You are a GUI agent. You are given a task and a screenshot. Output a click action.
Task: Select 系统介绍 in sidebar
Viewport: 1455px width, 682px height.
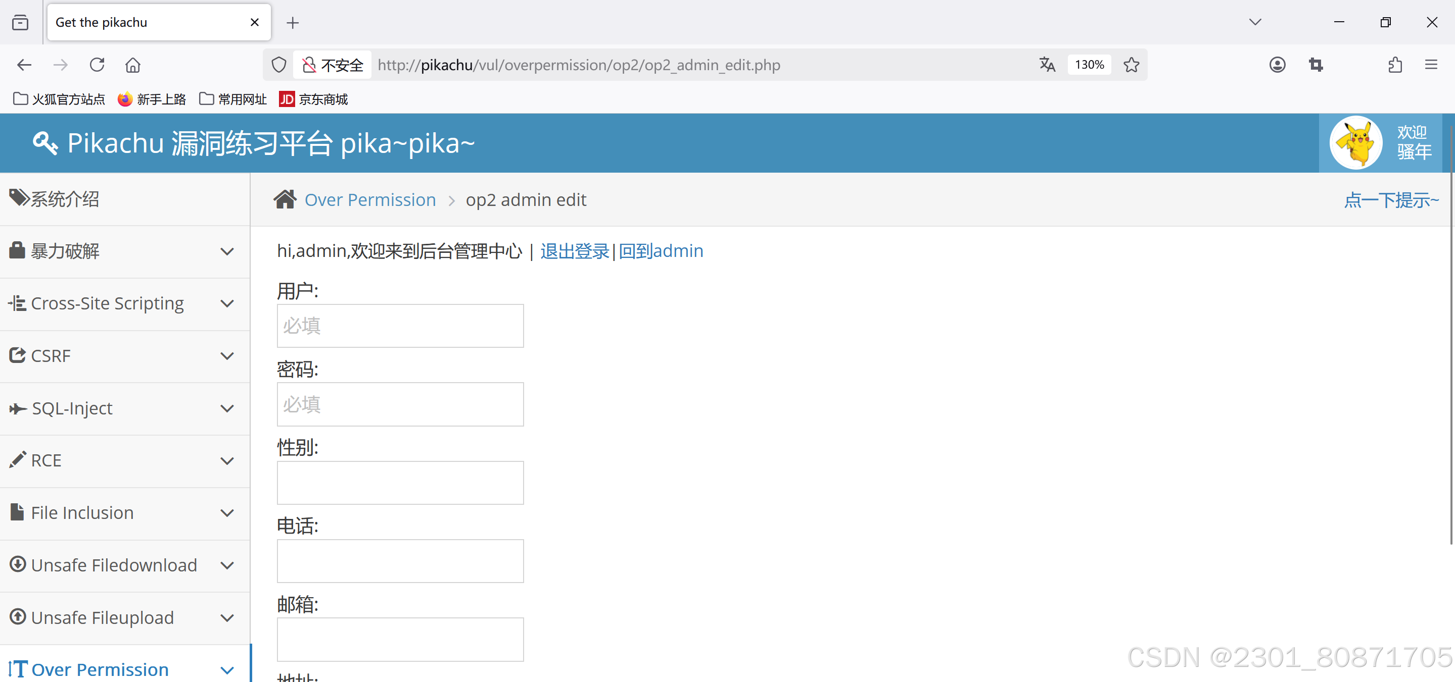click(65, 199)
